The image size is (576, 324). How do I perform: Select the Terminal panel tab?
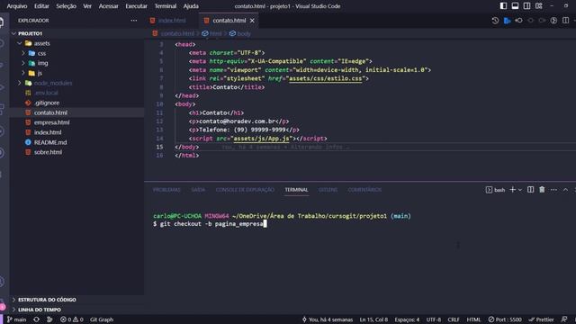[296, 190]
